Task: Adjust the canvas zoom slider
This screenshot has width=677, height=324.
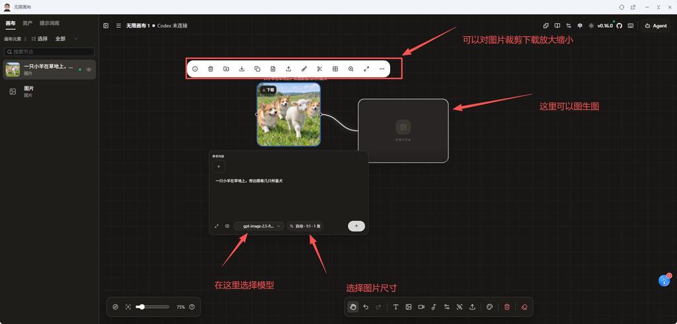Action: pos(153,307)
